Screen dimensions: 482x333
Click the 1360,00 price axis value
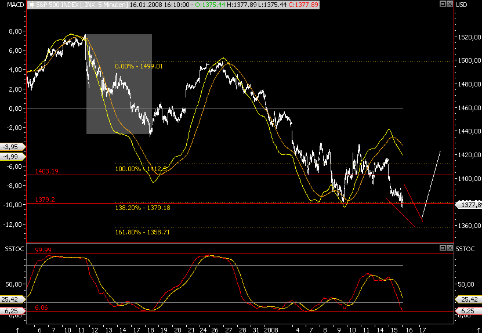pos(468,226)
